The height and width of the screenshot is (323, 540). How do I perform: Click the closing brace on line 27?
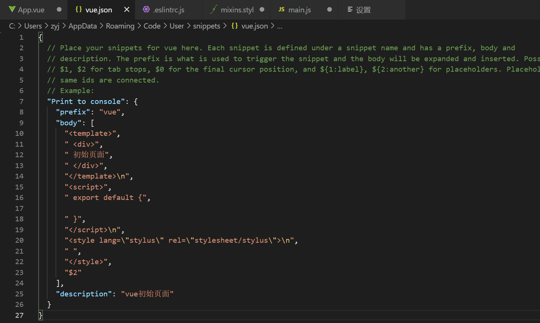[41, 315]
